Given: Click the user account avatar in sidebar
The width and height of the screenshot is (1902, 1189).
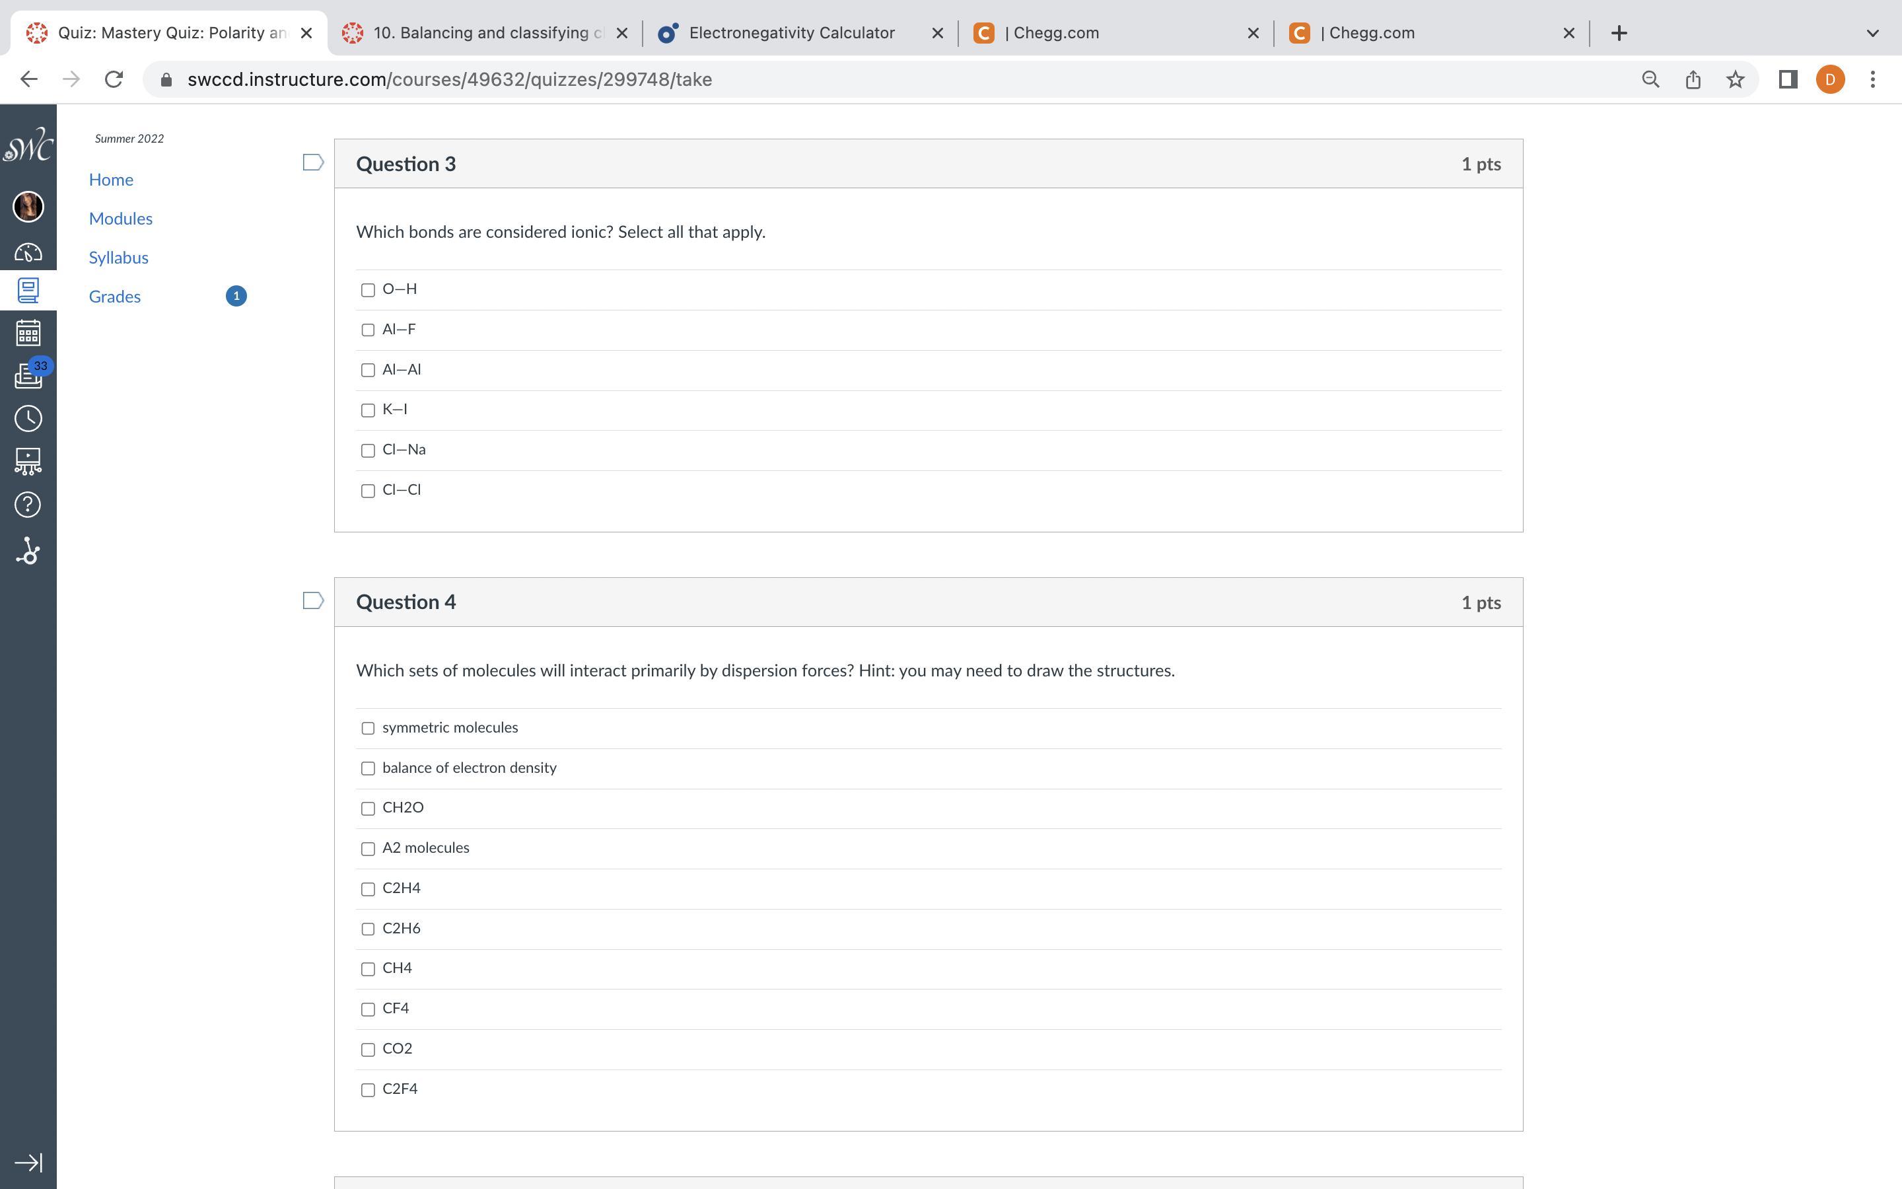Looking at the screenshot, I should click(x=28, y=207).
